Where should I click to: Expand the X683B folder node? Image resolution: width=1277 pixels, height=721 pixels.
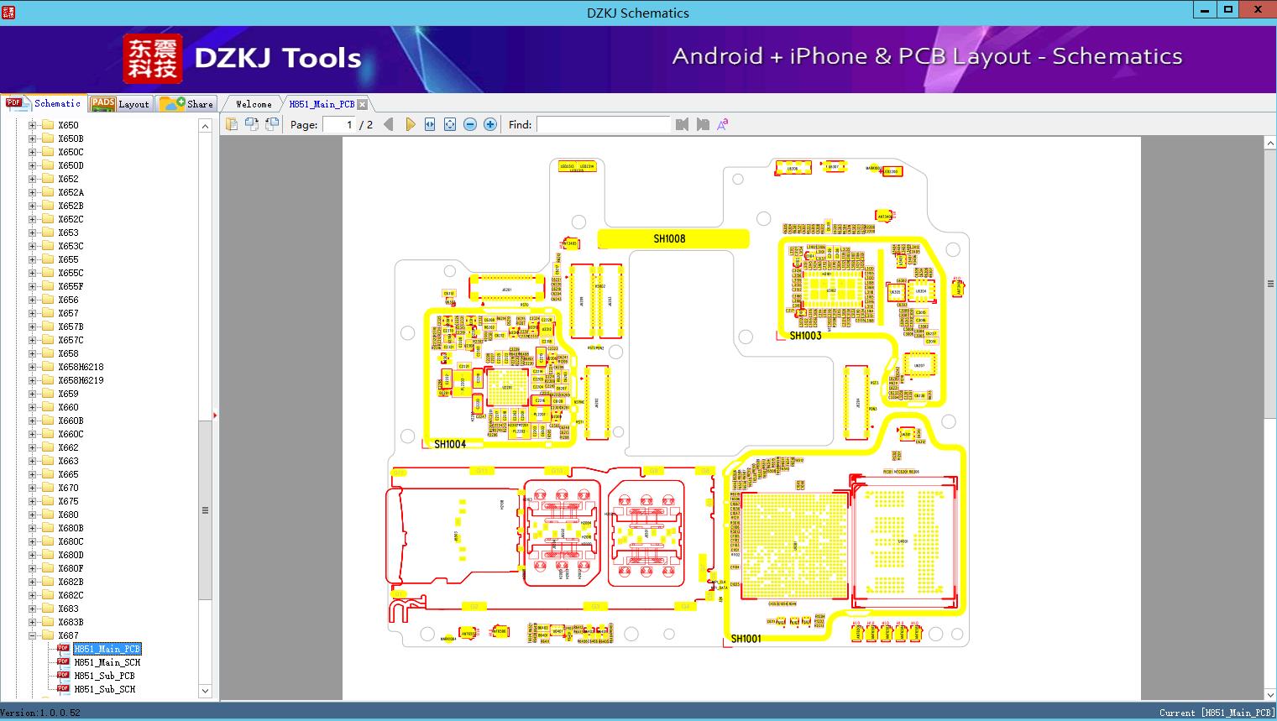[32, 622]
